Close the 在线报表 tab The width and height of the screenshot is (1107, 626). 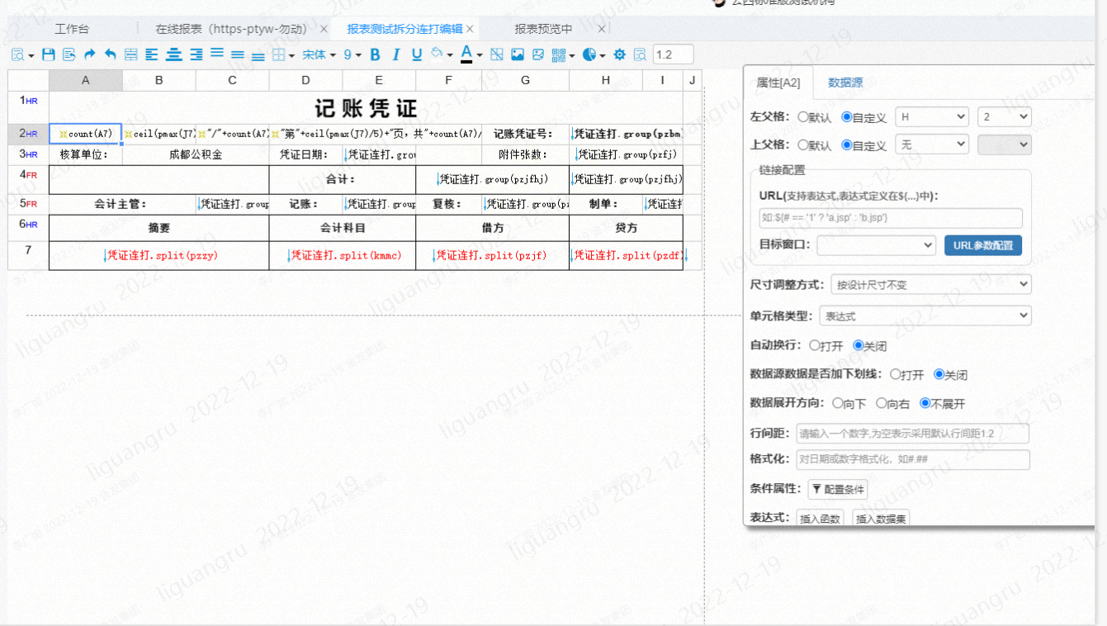pyautogui.click(x=324, y=29)
